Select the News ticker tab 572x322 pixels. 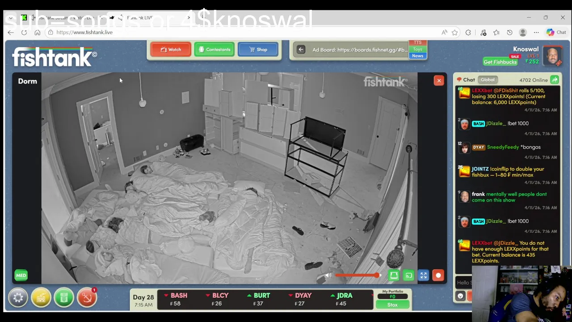[417, 56]
